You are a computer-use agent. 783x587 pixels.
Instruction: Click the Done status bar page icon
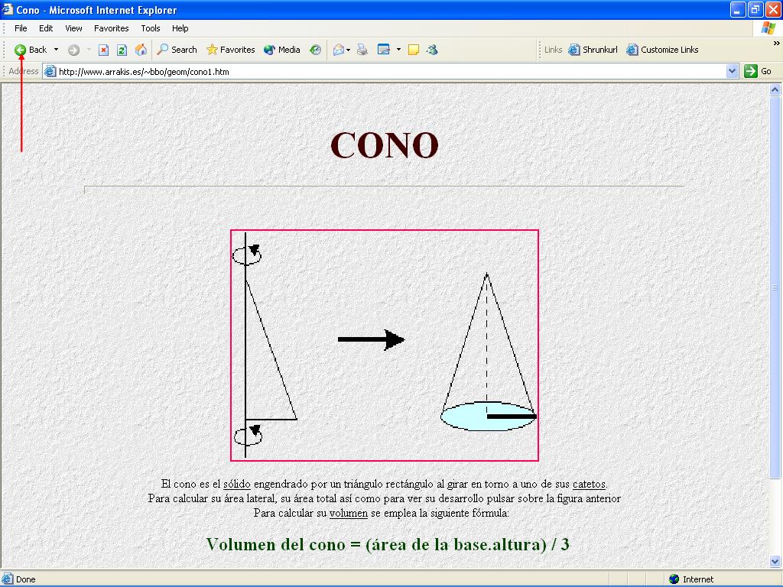[x=7, y=579]
